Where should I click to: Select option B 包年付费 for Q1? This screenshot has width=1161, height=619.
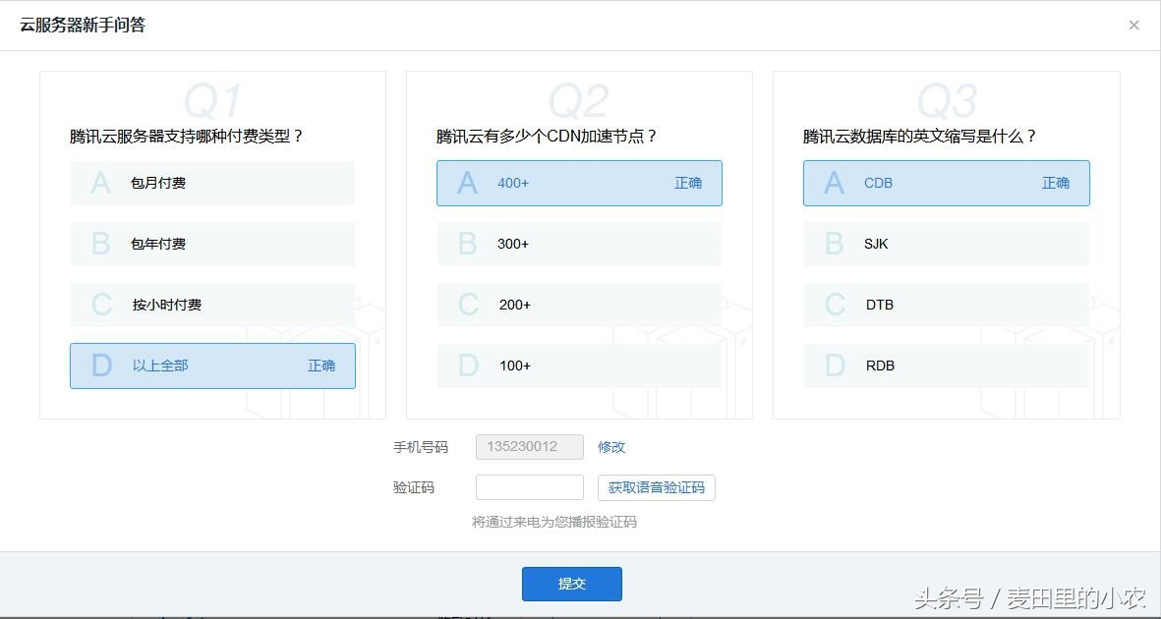point(211,244)
